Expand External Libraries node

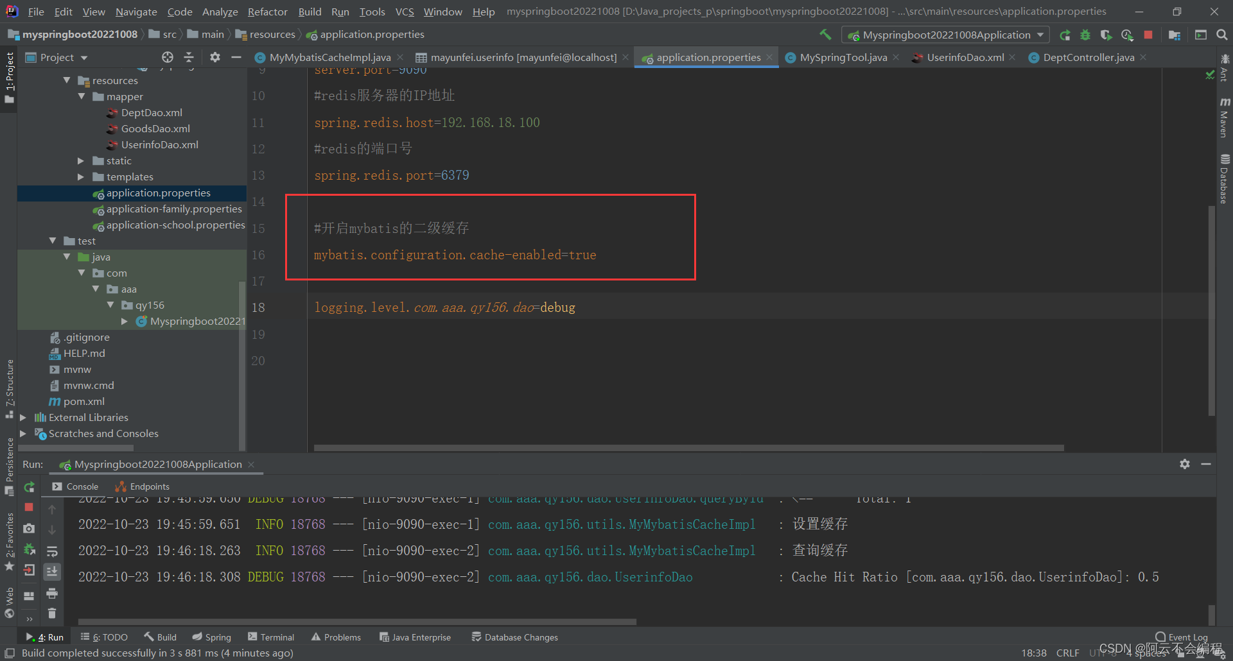23,417
